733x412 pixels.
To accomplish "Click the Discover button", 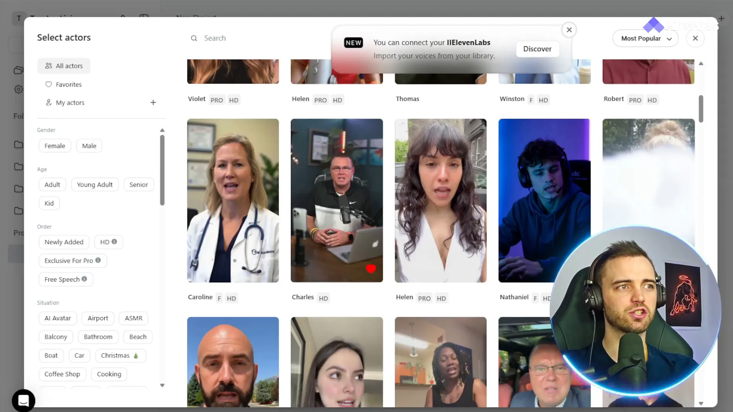I will point(537,49).
